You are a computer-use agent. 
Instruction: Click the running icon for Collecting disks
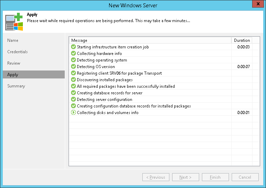click(73, 113)
